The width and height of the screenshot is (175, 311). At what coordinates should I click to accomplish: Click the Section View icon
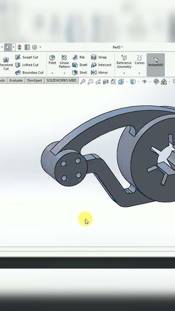[106, 82]
